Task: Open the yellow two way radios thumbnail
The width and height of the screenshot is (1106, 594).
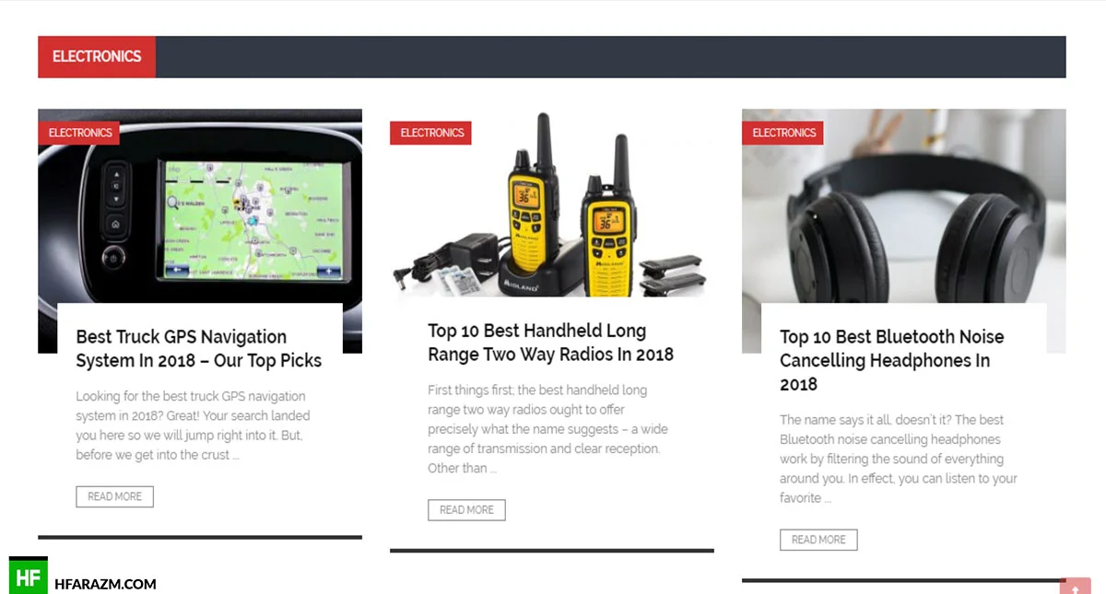Action: (x=552, y=203)
